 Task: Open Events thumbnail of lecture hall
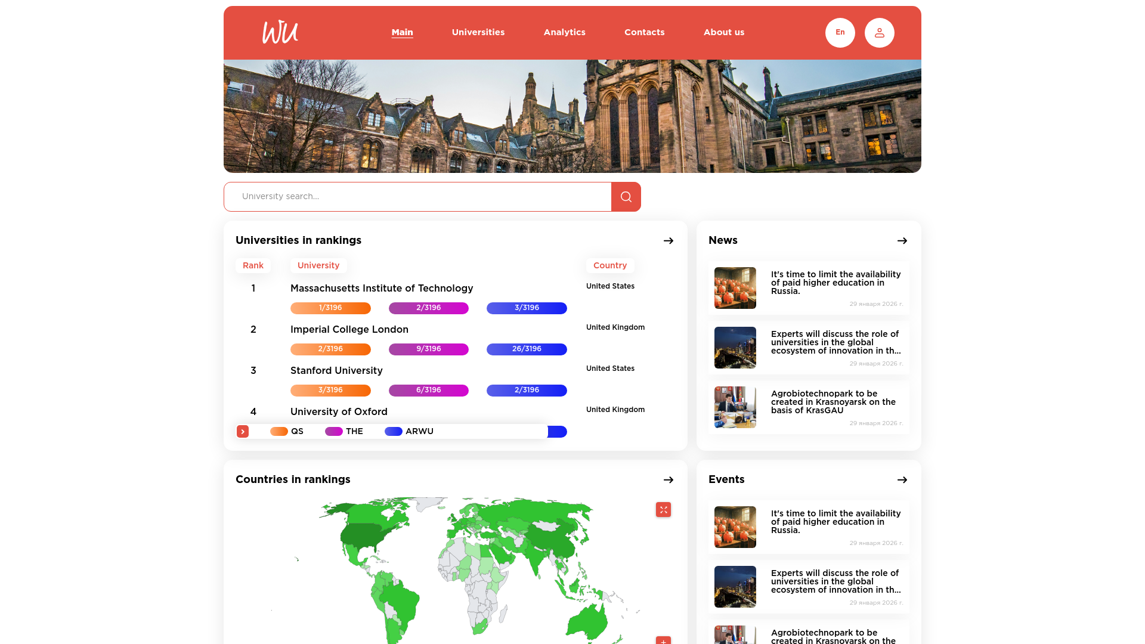pos(735,527)
